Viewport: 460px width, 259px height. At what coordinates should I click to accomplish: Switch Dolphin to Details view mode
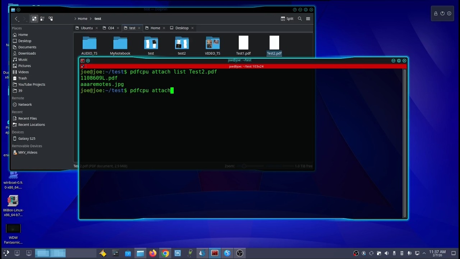click(51, 19)
